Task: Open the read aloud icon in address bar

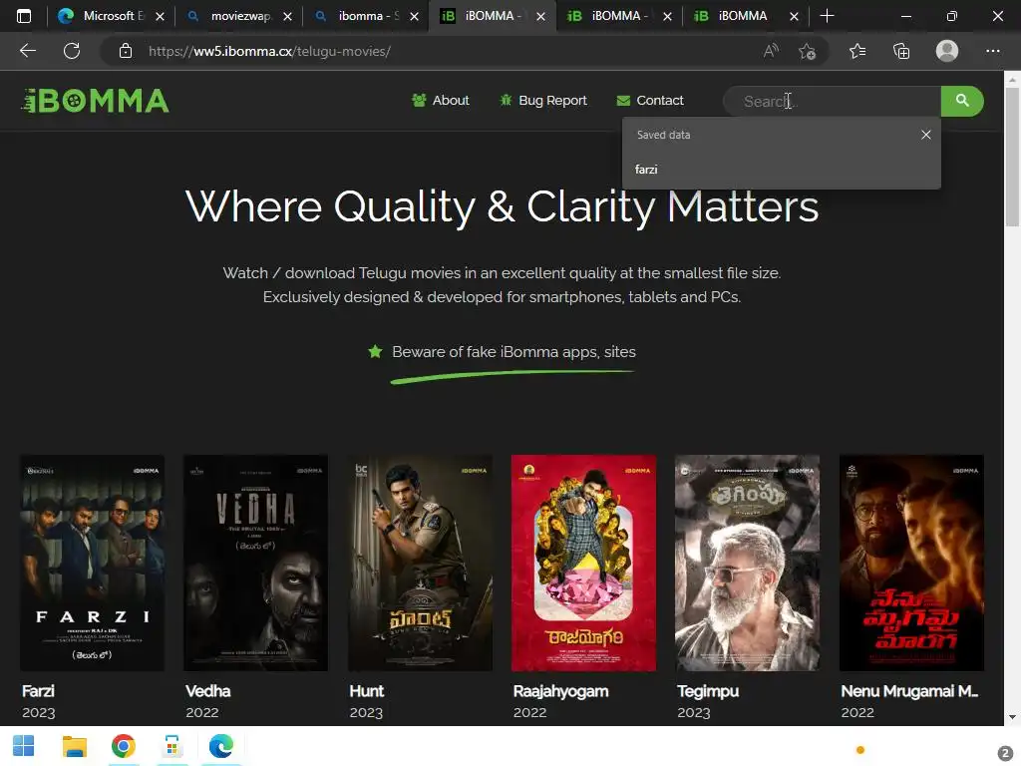Action: [x=771, y=51]
